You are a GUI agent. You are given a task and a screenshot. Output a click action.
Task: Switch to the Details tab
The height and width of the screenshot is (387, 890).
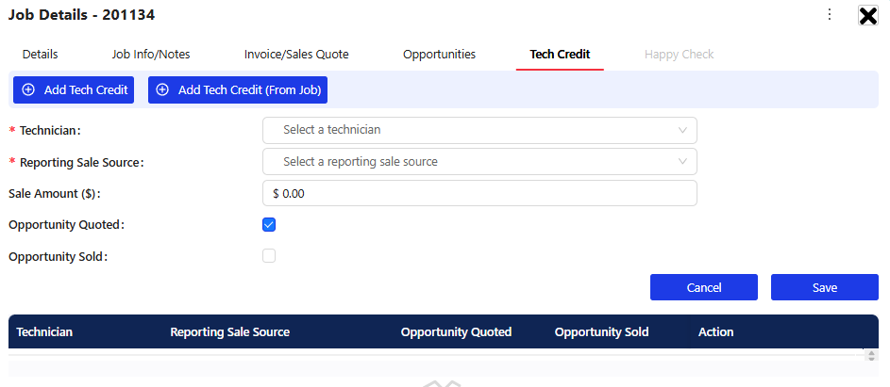coord(41,55)
